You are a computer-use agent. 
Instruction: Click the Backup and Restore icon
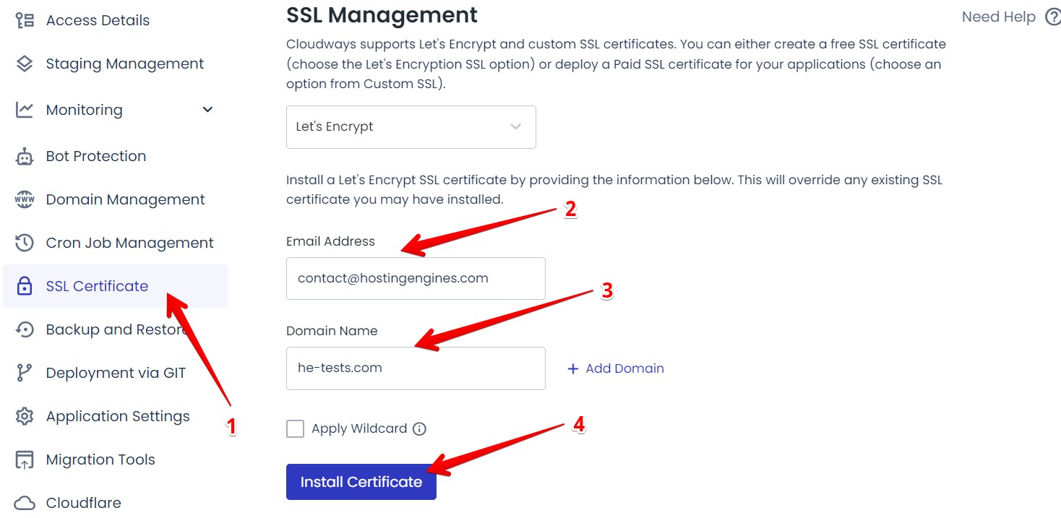pyautogui.click(x=25, y=329)
